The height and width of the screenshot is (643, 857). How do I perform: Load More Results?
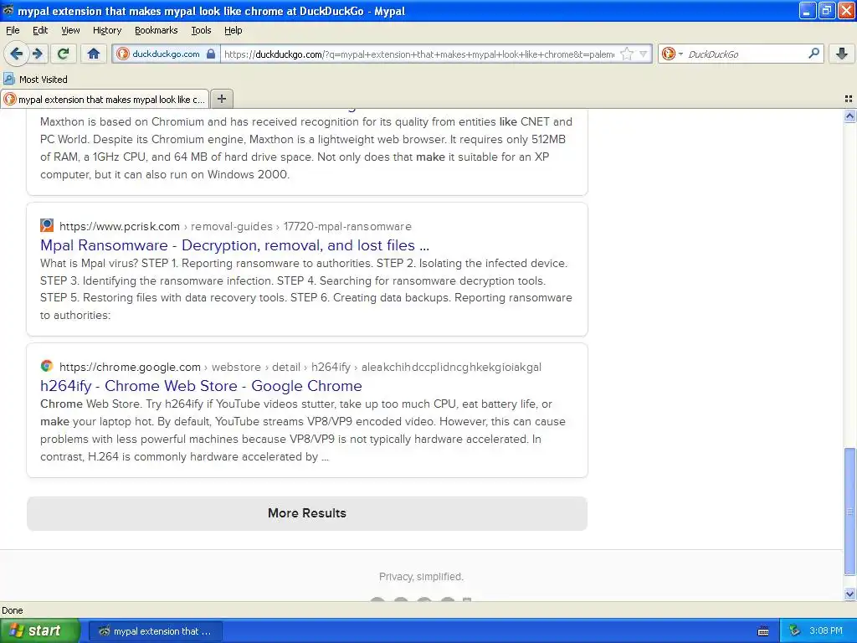tap(306, 513)
